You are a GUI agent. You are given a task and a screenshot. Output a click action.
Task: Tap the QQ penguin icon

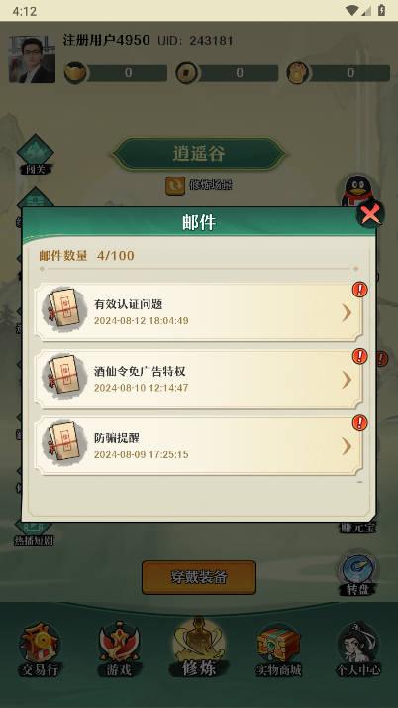(x=358, y=191)
